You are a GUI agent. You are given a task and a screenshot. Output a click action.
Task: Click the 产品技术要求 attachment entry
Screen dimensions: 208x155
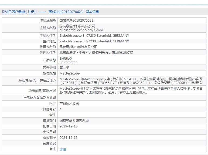click(x=69, y=104)
